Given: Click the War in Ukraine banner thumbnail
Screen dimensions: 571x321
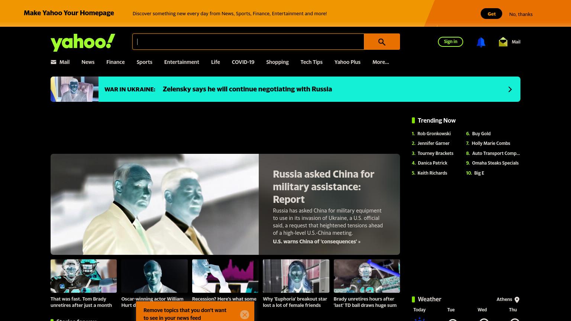Looking at the screenshot, I should [x=74, y=89].
